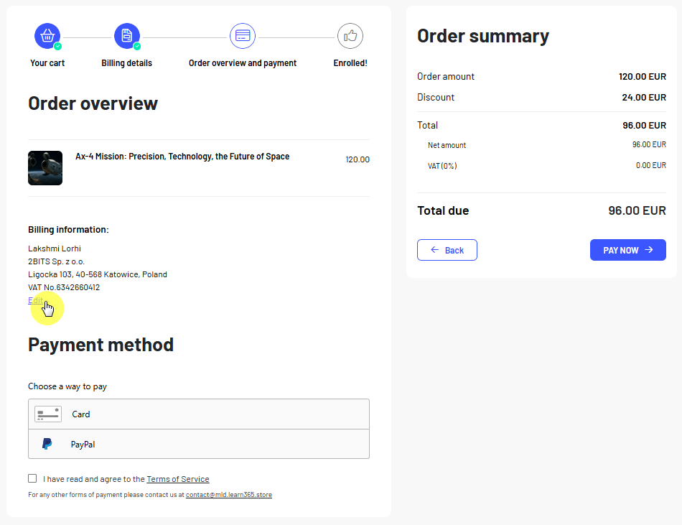Click the Ax-4 Mission course title
The image size is (682, 525).
point(182,157)
